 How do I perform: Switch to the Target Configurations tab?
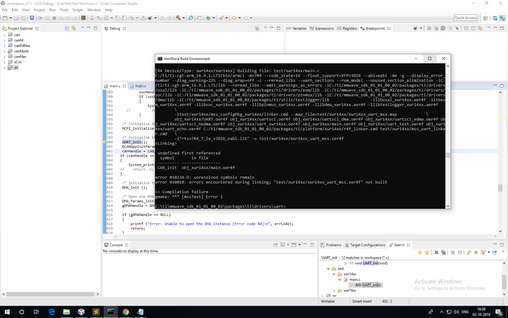365,245
